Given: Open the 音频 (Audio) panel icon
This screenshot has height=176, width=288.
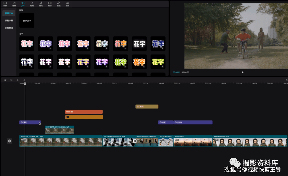Looking at the screenshot, I should coord(14,4).
